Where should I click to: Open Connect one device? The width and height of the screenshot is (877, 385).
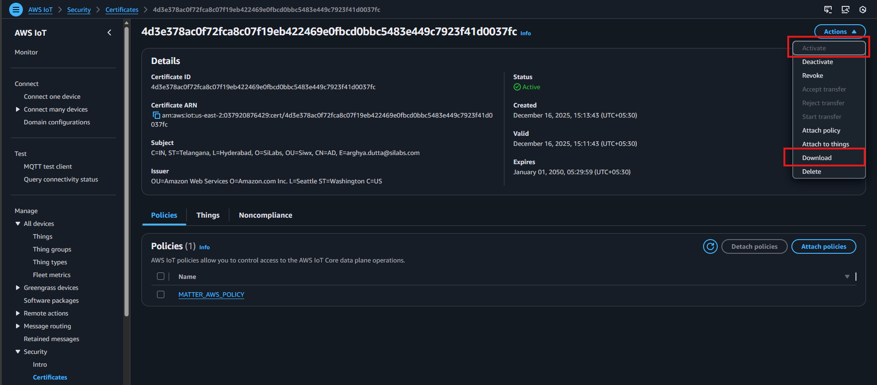(52, 96)
